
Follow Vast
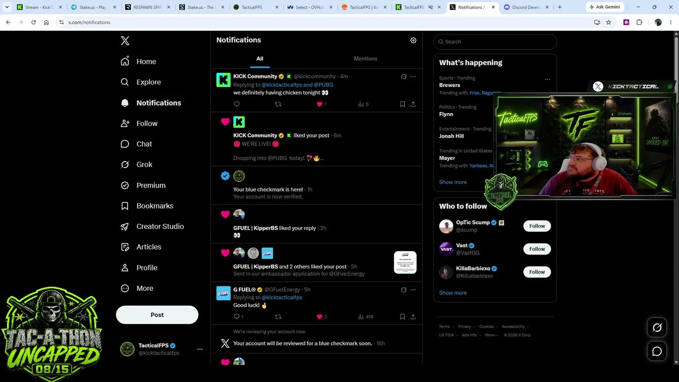pos(537,249)
